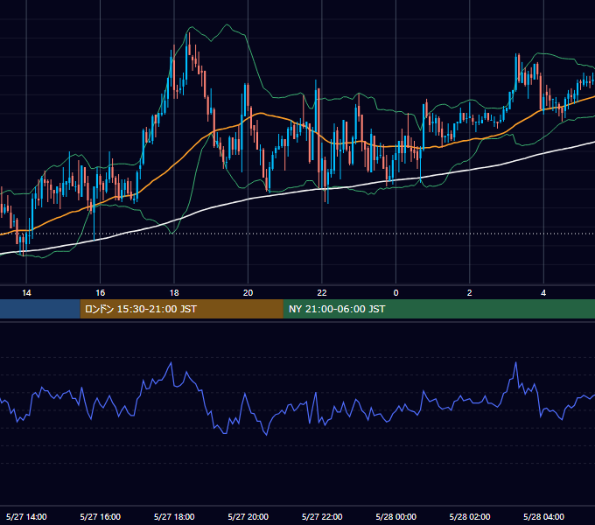
Task: Click the 5/27 14:00 date label
Action: pyautogui.click(x=26, y=516)
